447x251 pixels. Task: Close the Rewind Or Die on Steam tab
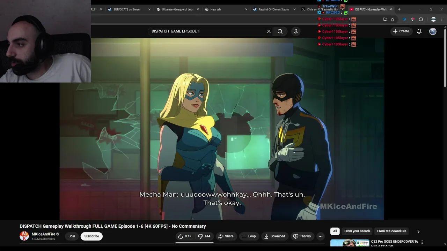pyautogui.click(x=294, y=9)
